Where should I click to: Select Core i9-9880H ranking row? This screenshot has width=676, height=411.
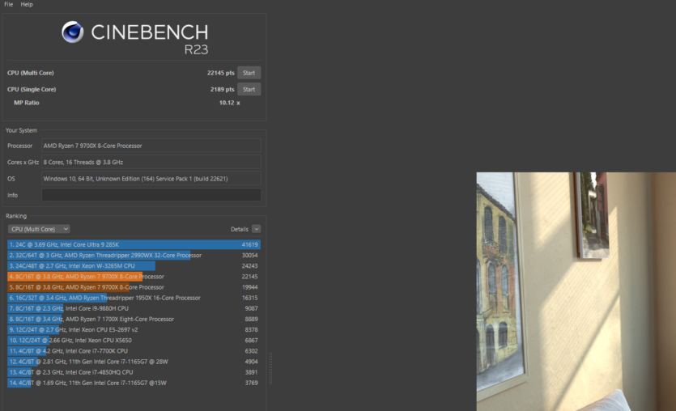click(134, 308)
